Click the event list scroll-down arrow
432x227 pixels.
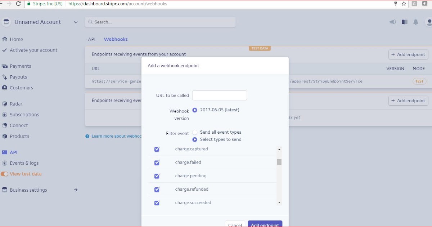pos(279,202)
